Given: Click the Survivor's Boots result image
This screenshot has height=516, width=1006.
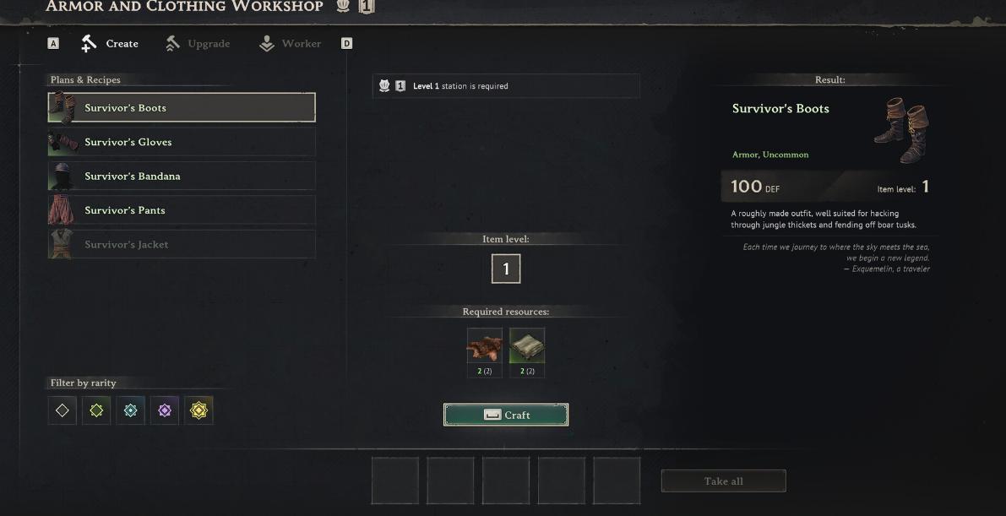Looking at the screenshot, I should pyautogui.click(x=901, y=130).
